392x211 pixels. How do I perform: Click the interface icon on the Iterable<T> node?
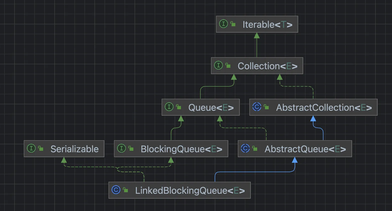click(223, 24)
